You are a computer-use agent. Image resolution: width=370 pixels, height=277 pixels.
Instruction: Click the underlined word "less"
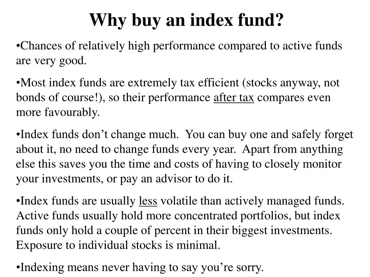coord(148,201)
